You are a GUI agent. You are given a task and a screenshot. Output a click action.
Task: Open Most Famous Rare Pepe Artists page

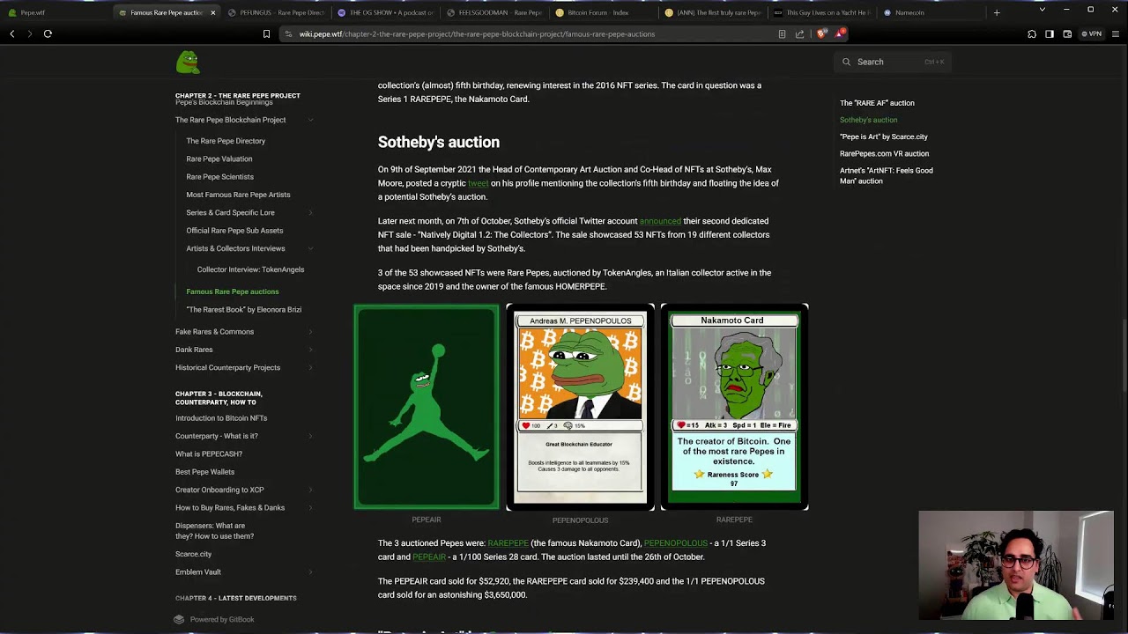(x=238, y=195)
